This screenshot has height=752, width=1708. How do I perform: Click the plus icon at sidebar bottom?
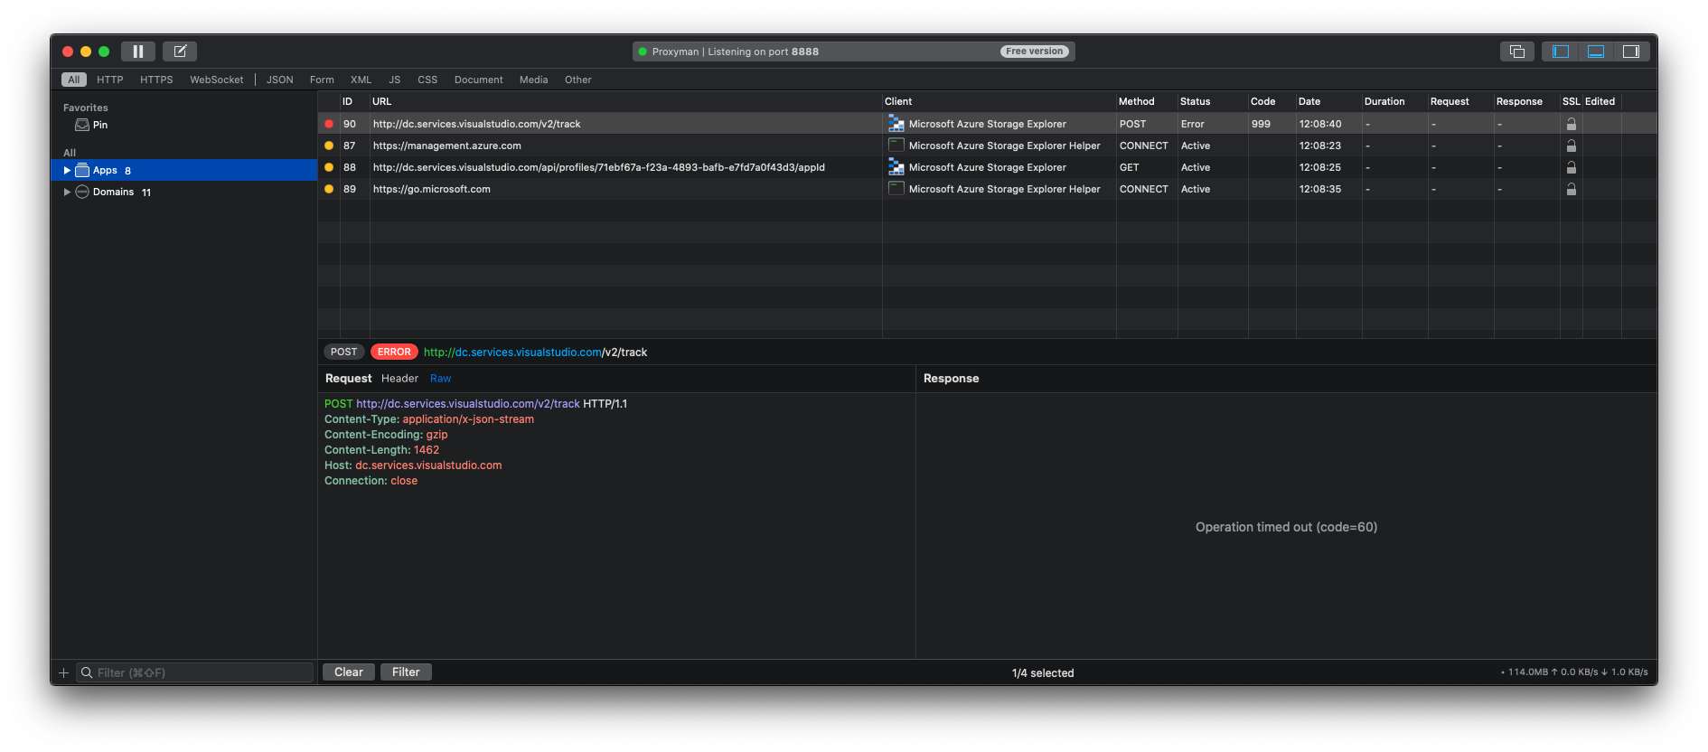64,672
